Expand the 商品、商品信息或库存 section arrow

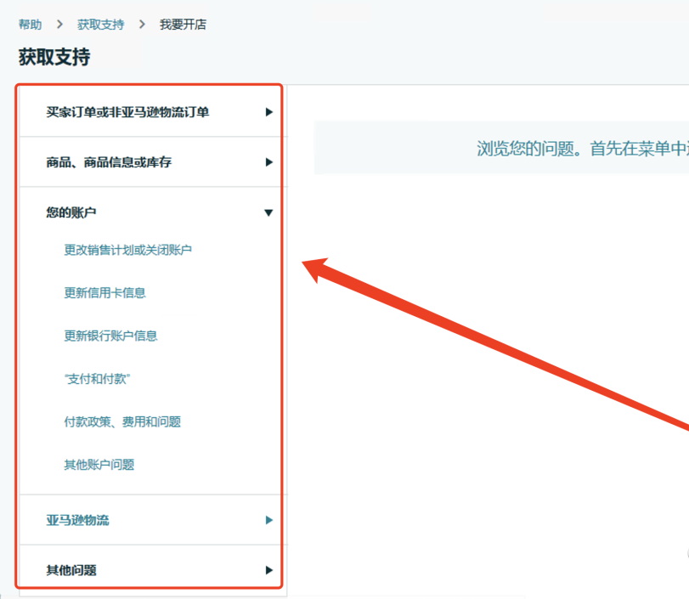269,162
